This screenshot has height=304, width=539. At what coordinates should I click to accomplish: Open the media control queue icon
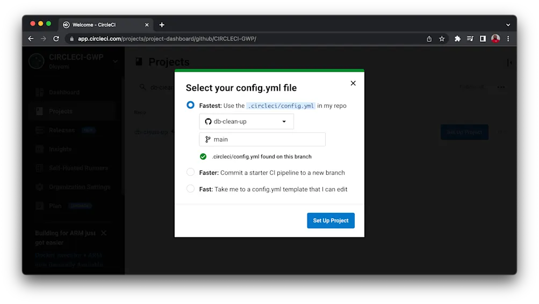coord(470,39)
